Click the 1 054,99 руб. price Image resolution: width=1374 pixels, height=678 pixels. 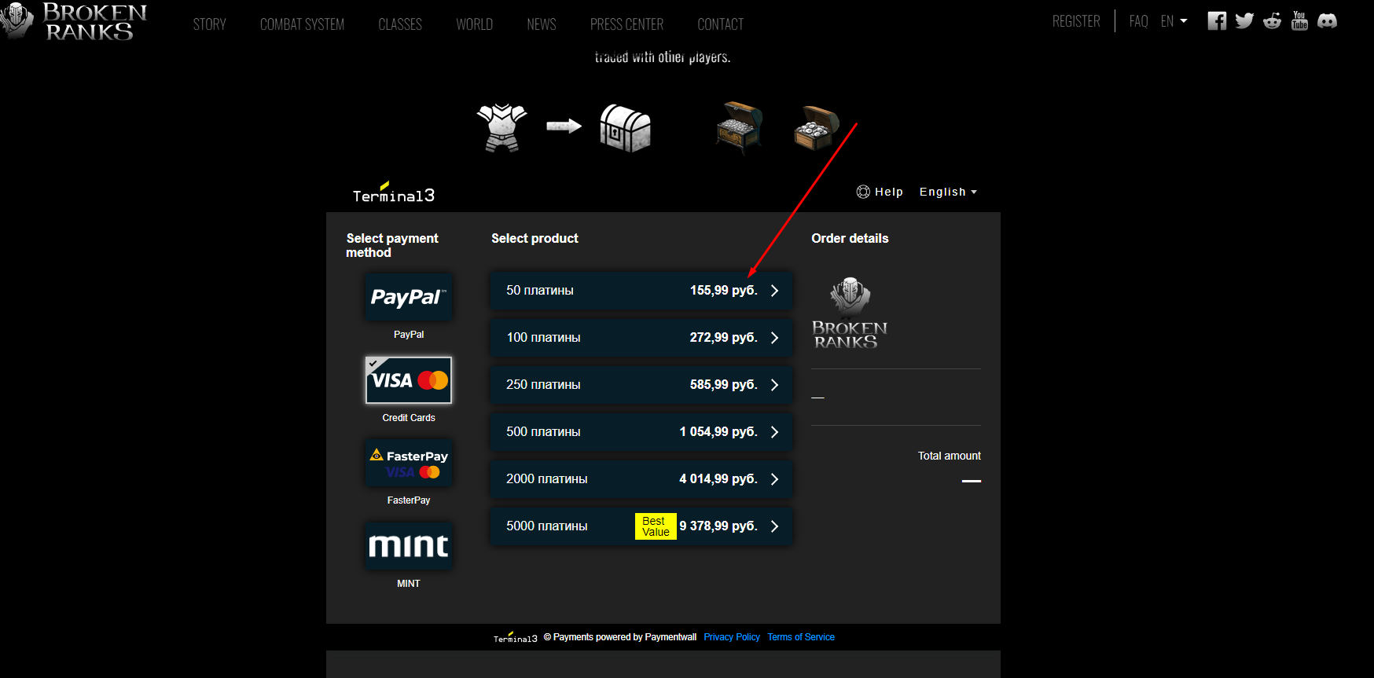(718, 432)
